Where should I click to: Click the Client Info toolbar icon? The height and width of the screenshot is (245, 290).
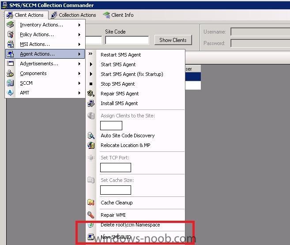click(106, 15)
